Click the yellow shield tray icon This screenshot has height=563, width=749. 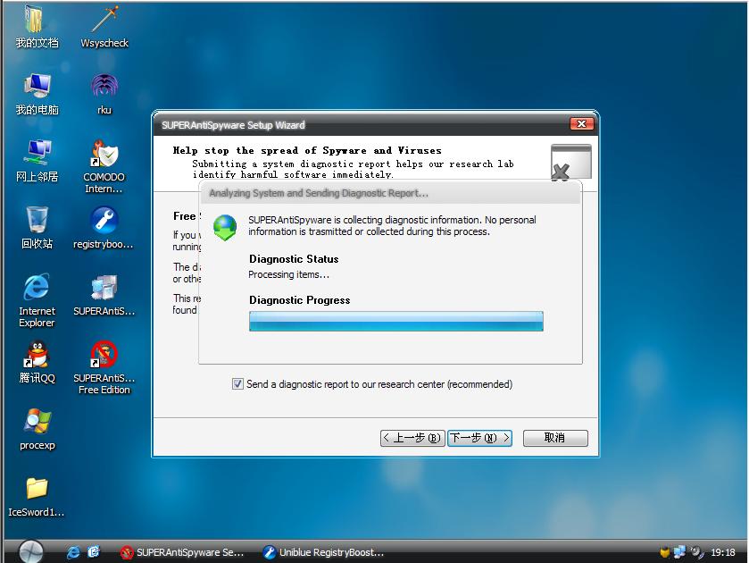click(664, 552)
